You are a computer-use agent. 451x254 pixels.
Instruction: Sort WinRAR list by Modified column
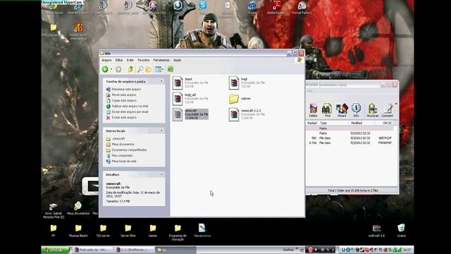point(362,123)
